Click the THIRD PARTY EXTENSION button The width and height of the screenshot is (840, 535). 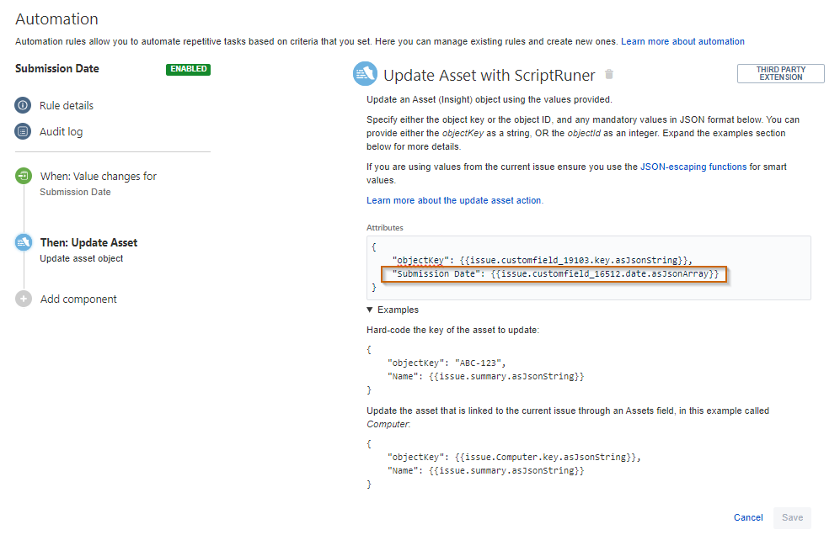[780, 73]
